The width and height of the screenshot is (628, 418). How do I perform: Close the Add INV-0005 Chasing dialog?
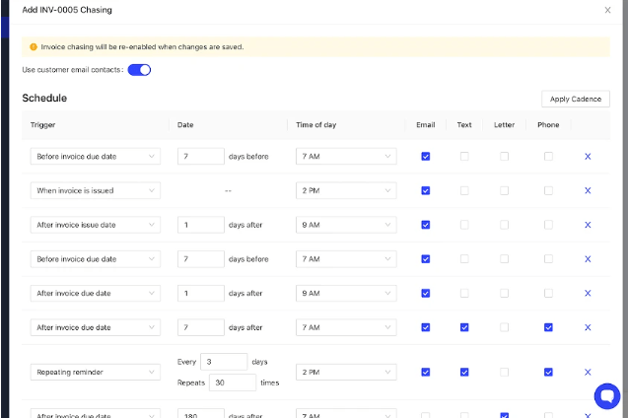pyautogui.click(x=607, y=10)
